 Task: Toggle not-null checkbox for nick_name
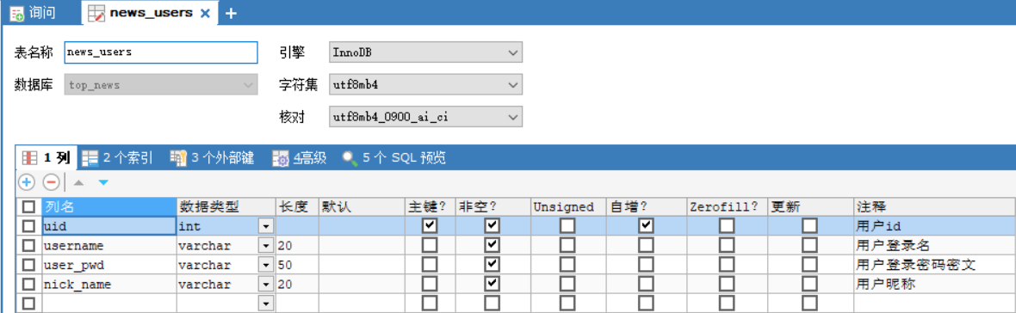[492, 284]
